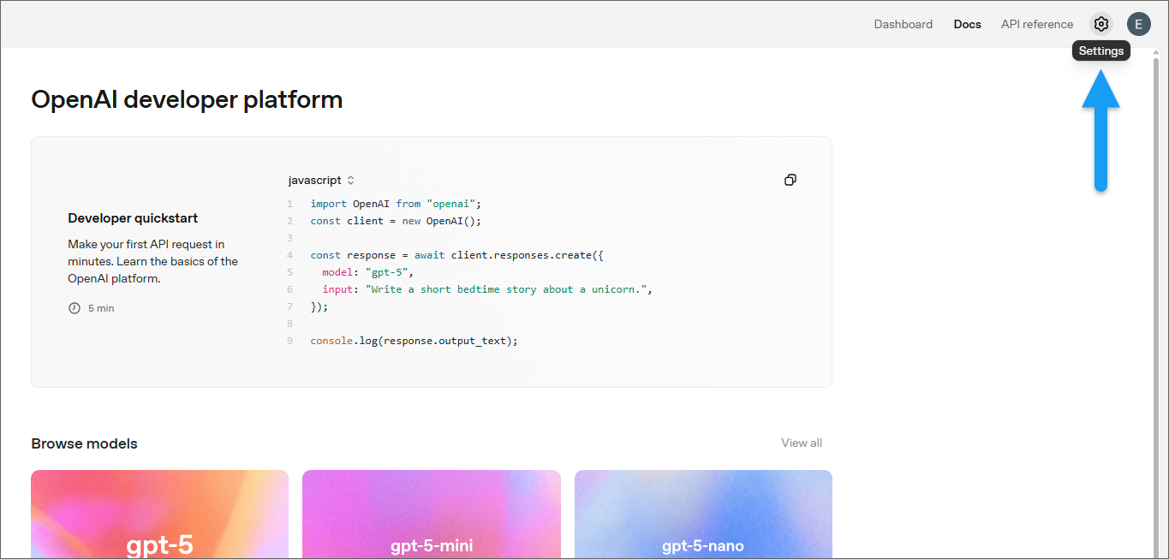Open the API reference page
1169x559 pixels.
[1036, 24]
